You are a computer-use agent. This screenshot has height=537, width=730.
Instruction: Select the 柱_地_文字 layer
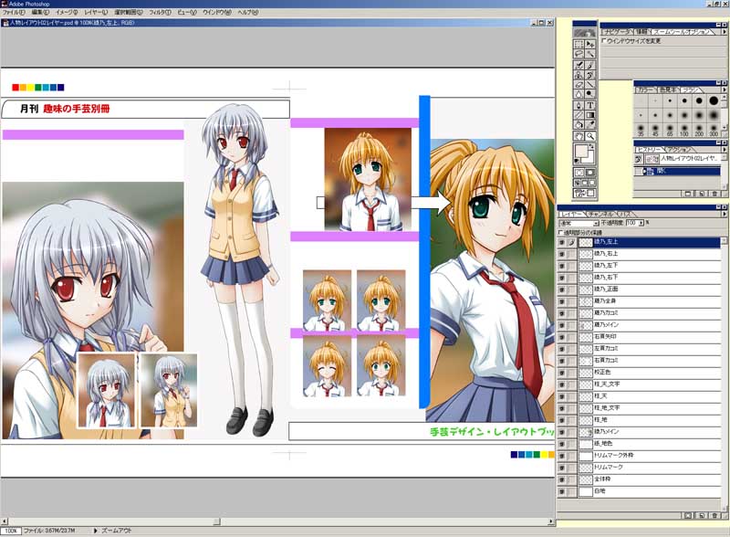pyautogui.click(x=650, y=408)
